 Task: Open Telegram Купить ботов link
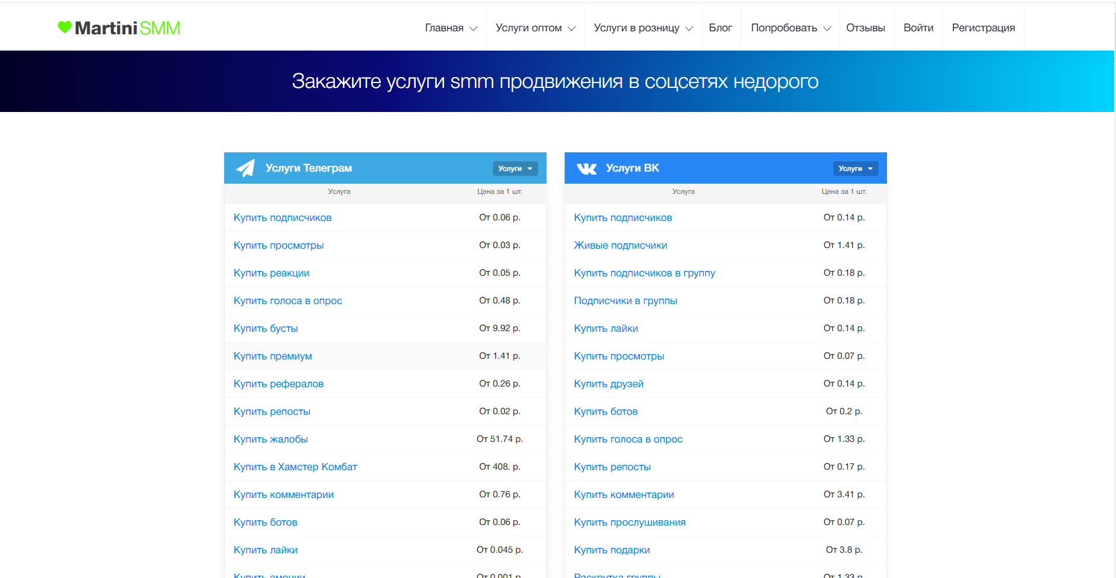265,522
